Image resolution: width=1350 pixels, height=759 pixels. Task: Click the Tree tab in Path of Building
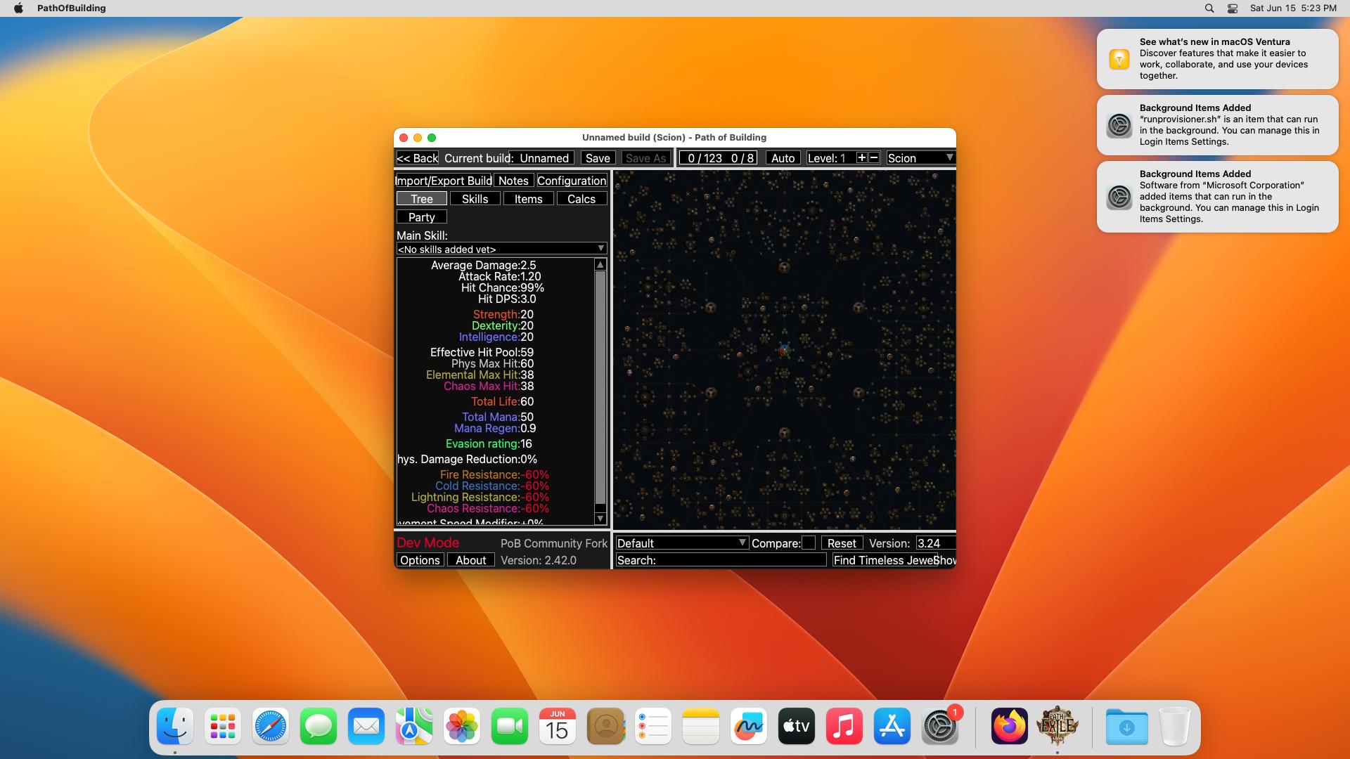(x=421, y=198)
